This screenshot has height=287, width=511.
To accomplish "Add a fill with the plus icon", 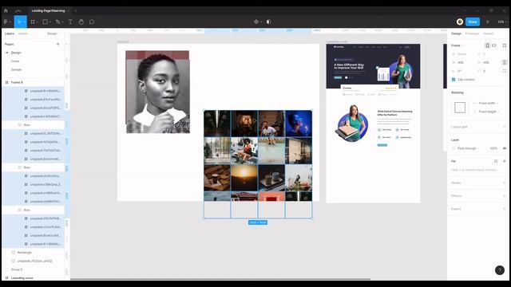I will [x=505, y=161].
